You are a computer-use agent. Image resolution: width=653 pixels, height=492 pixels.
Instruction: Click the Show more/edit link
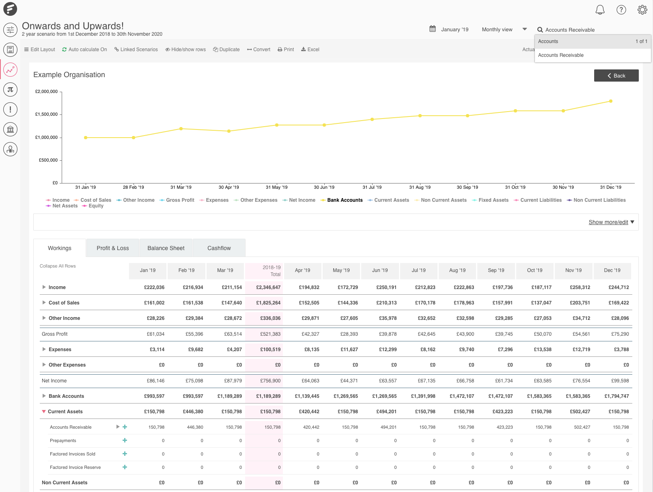pyautogui.click(x=608, y=222)
